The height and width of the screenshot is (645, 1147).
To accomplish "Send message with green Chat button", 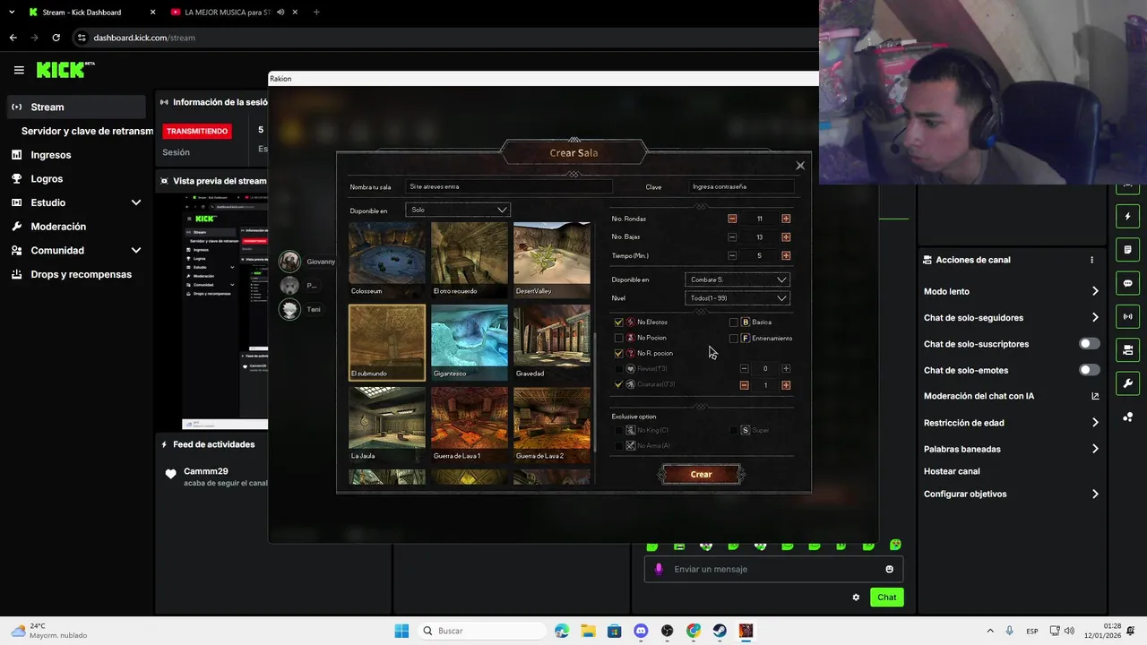I will pos(886,598).
